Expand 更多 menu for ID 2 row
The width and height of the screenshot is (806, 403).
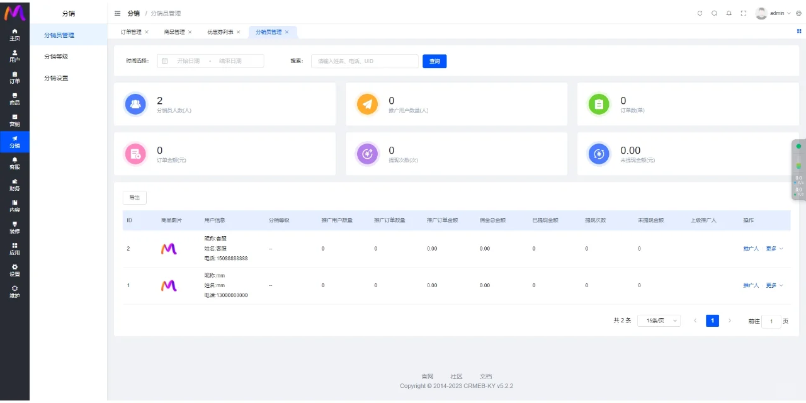[x=775, y=249]
